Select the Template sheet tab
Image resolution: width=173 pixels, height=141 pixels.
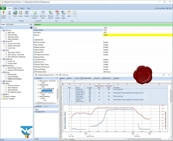pyautogui.click(x=72, y=139)
